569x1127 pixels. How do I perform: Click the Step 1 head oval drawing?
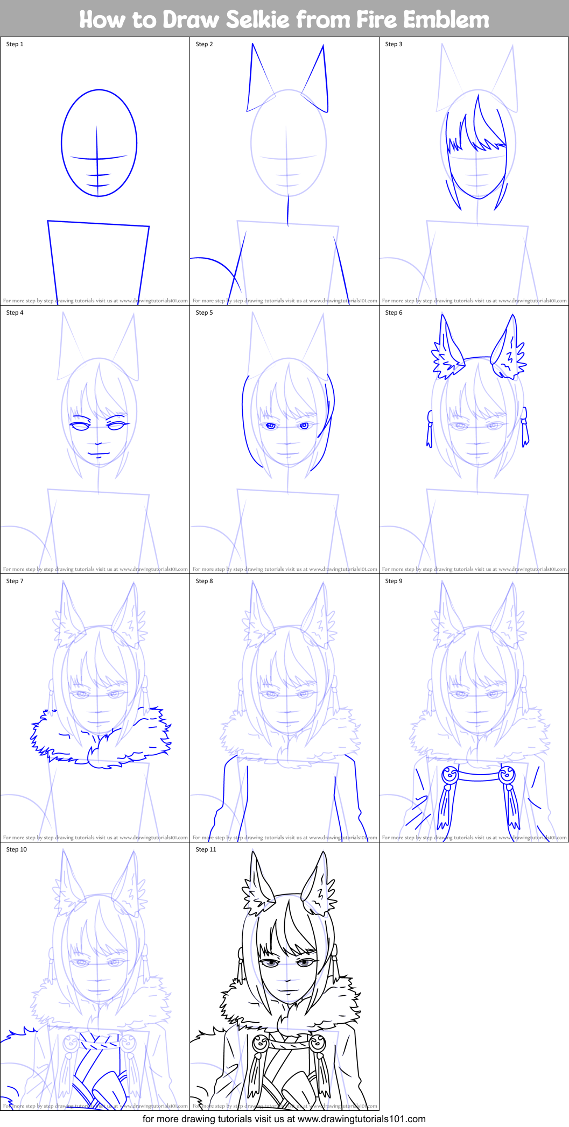99,143
